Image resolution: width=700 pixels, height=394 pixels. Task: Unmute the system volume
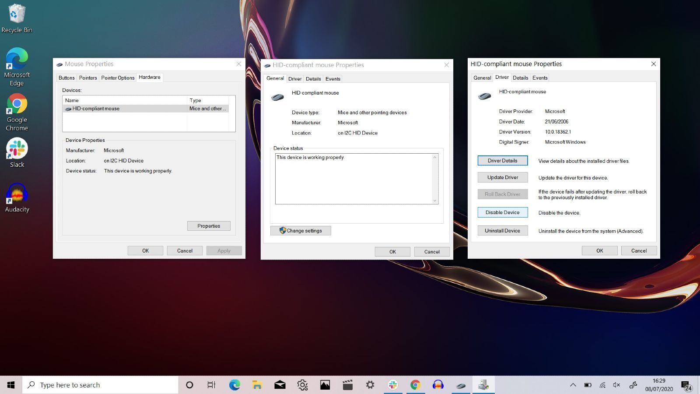pos(616,385)
